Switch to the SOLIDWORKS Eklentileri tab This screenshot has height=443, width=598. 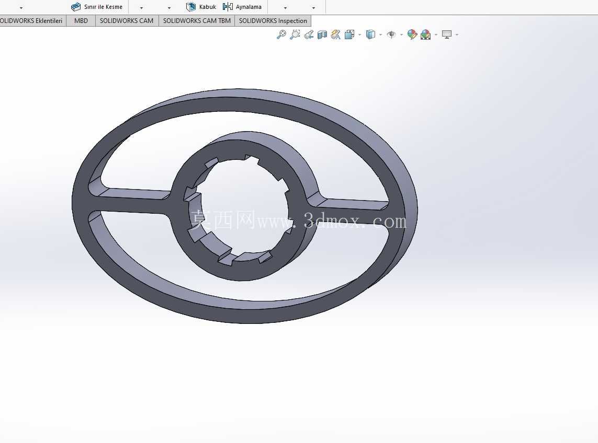tap(32, 20)
